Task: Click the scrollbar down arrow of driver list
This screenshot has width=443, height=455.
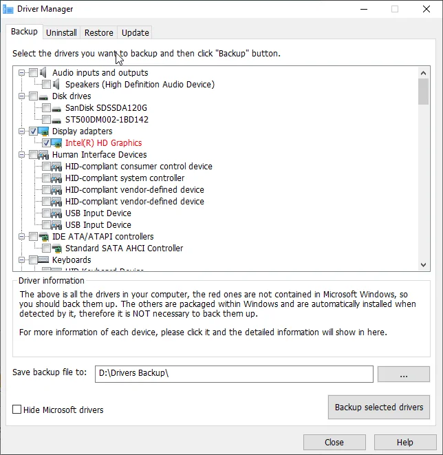Action: click(x=423, y=264)
